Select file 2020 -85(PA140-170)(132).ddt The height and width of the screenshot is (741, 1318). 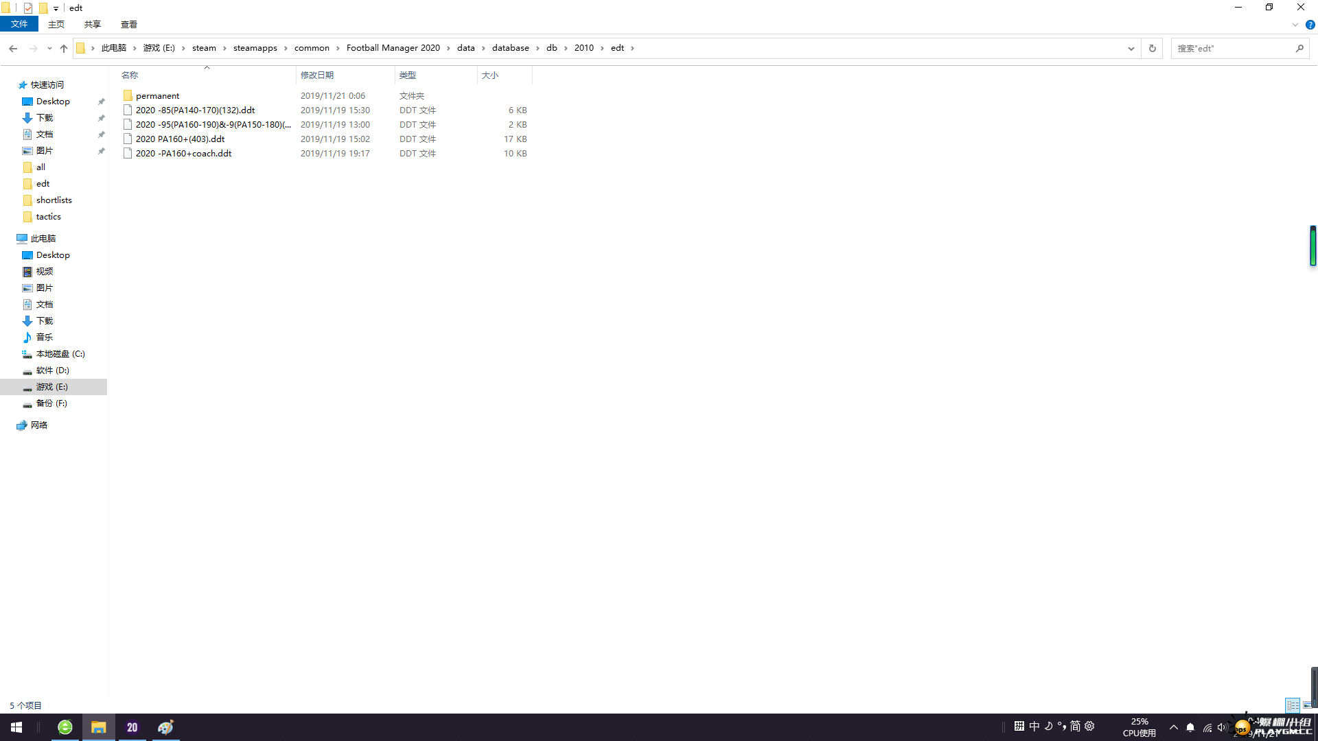coord(195,110)
